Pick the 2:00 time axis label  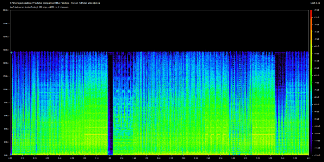pos(159,158)
